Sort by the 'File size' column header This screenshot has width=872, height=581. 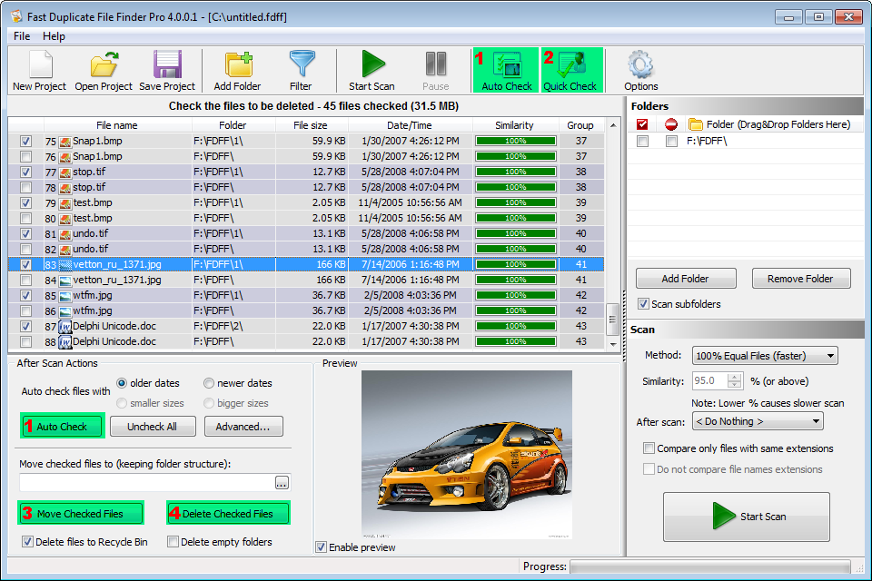(311, 125)
